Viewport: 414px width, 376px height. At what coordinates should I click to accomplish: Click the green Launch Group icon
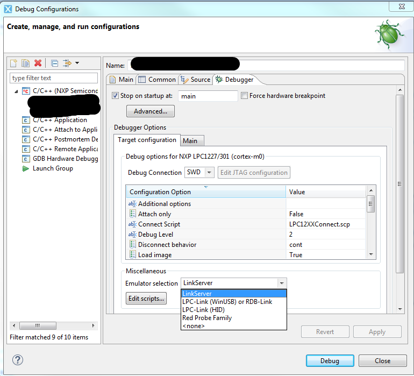click(26, 168)
